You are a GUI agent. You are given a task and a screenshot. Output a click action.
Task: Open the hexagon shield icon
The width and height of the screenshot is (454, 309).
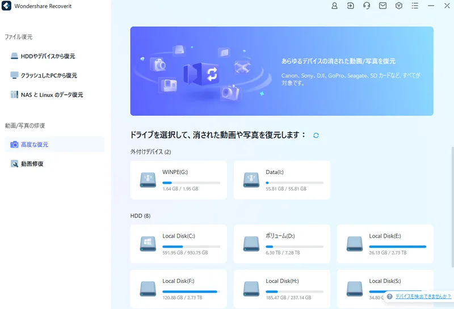click(x=399, y=6)
